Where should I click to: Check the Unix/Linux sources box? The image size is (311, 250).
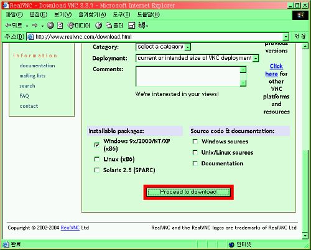pyautogui.click(x=195, y=153)
